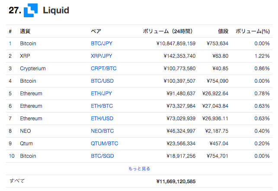Click volume ¥142,353,740
Image resolution: width=278 pixels, height=191 pixels.
tap(179, 56)
